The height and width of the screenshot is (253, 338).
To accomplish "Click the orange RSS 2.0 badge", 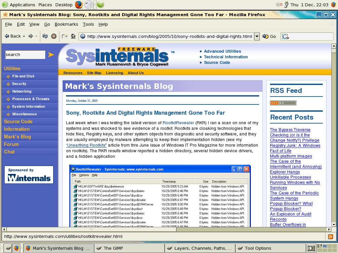I will pos(283,103).
